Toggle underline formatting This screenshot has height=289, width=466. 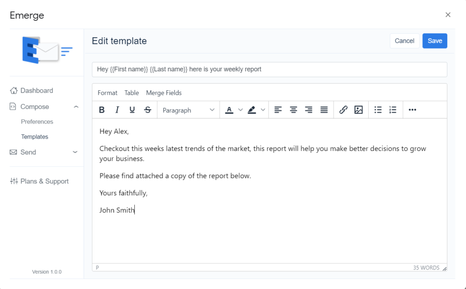coord(132,110)
